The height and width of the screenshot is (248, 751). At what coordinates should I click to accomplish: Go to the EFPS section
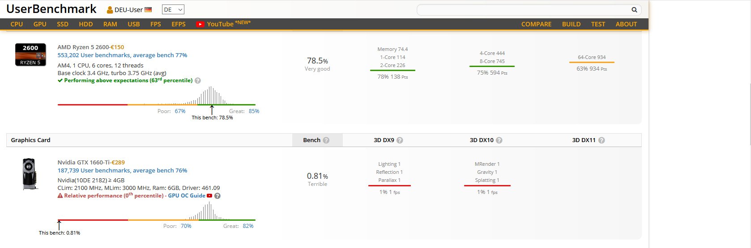pos(179,24)
